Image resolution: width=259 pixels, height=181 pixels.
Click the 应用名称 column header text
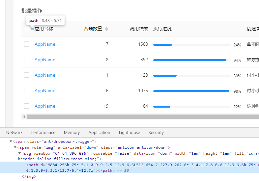tap(44, 29)
